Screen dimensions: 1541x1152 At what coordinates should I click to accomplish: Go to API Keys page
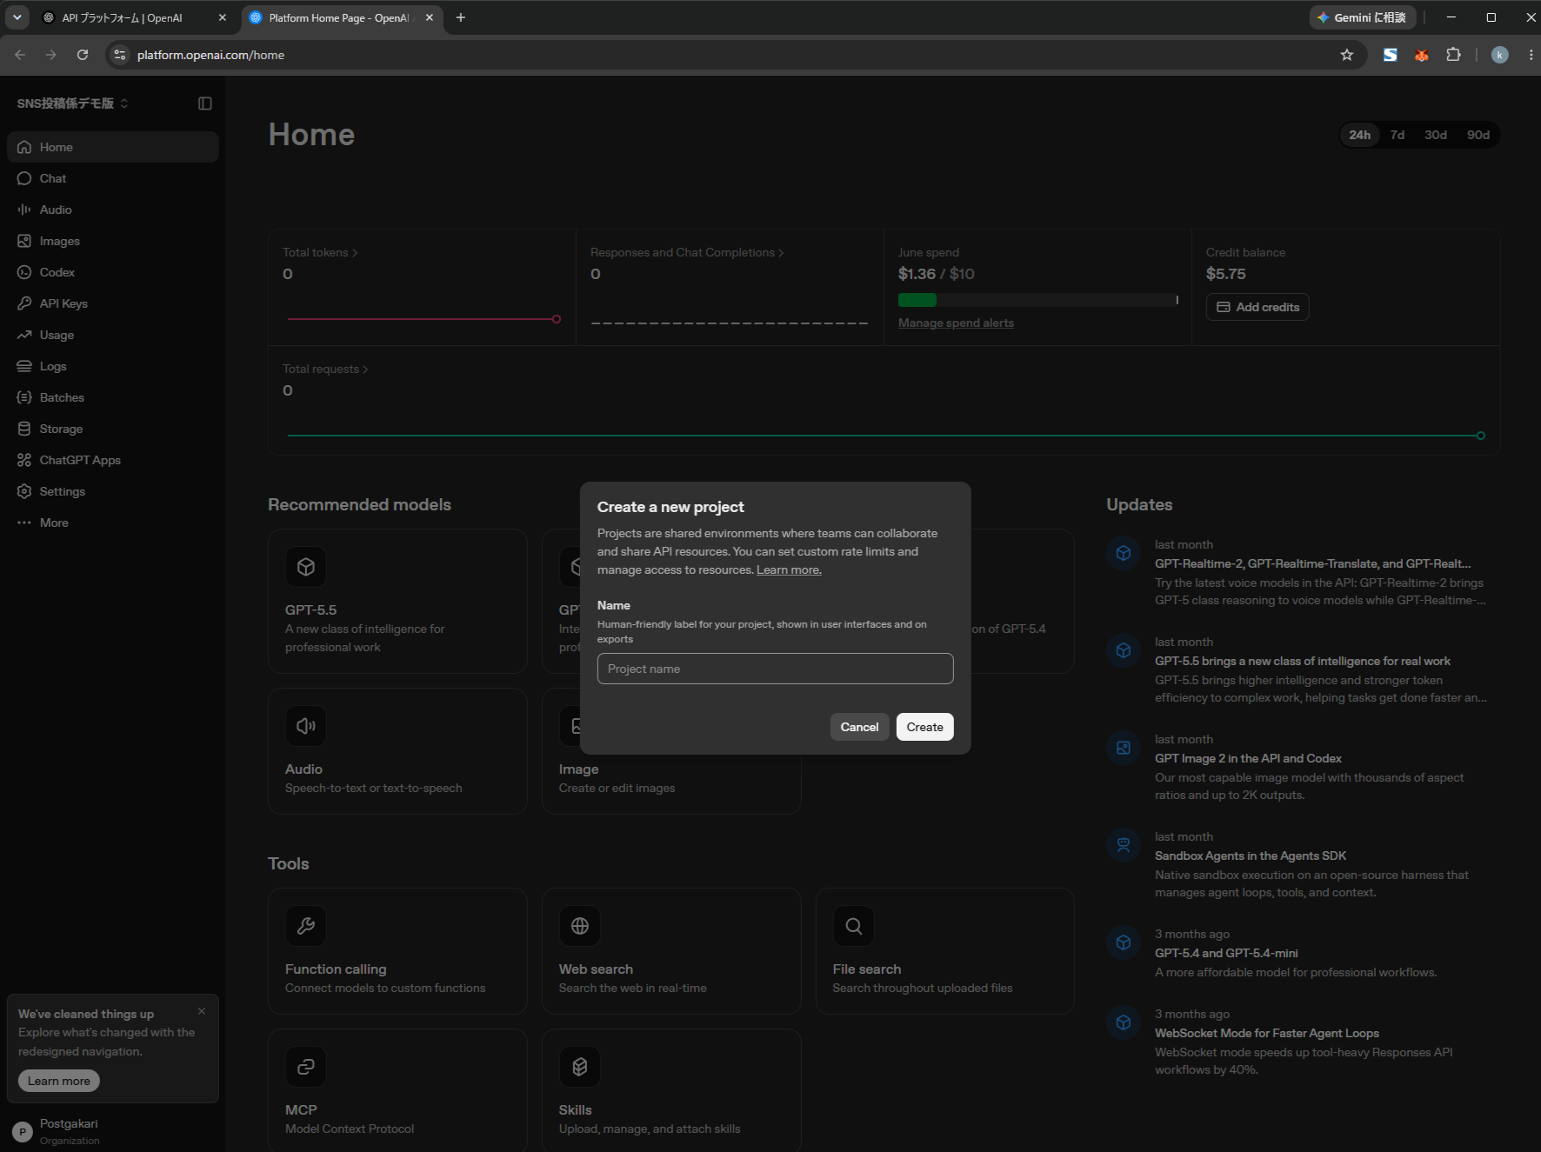point(112,303)
